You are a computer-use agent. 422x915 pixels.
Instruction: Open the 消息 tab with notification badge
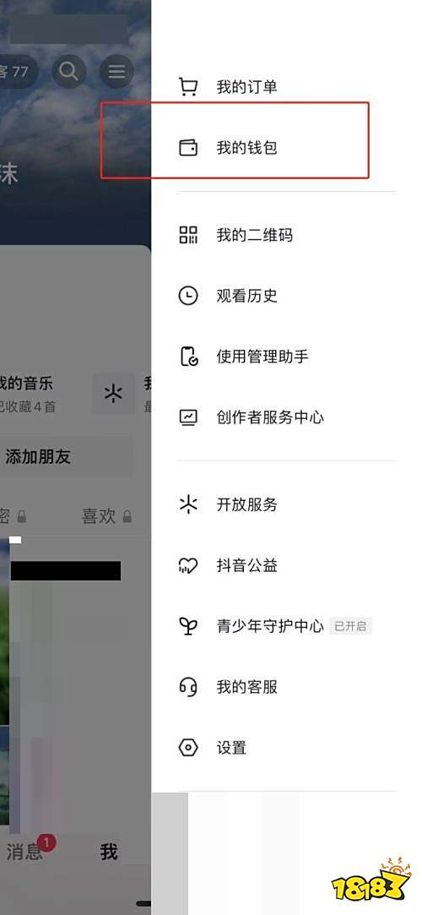coord(24,852)
